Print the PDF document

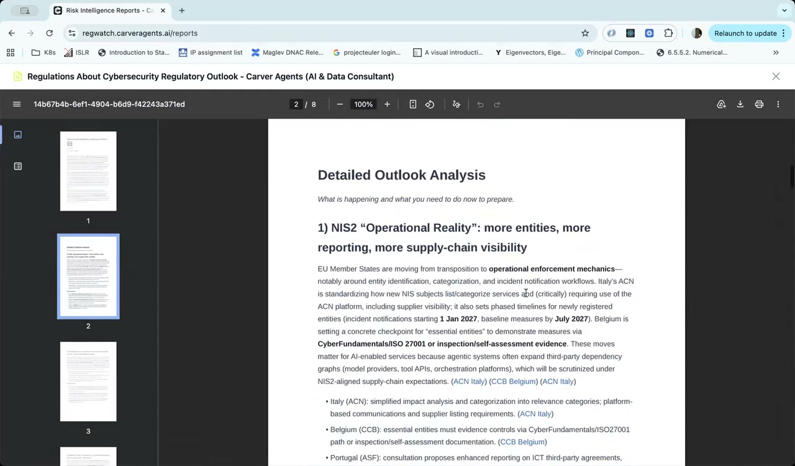pyautogui.click(x=759, y=104)
